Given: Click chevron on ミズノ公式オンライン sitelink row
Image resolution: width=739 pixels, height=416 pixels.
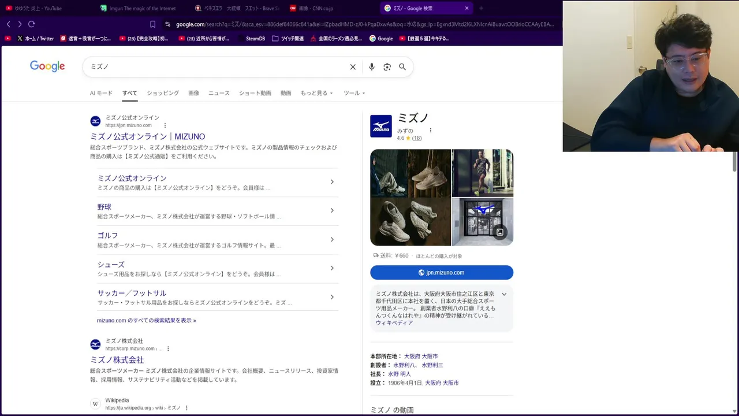Looking at the screenshot, I should 332,182.
